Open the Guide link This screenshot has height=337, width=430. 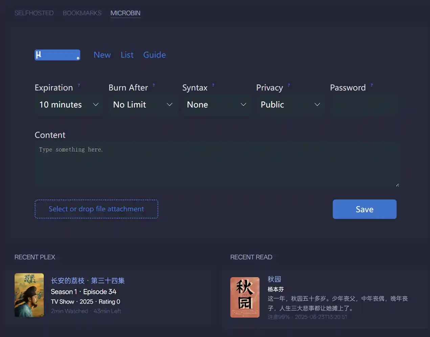tap(154, 55)
